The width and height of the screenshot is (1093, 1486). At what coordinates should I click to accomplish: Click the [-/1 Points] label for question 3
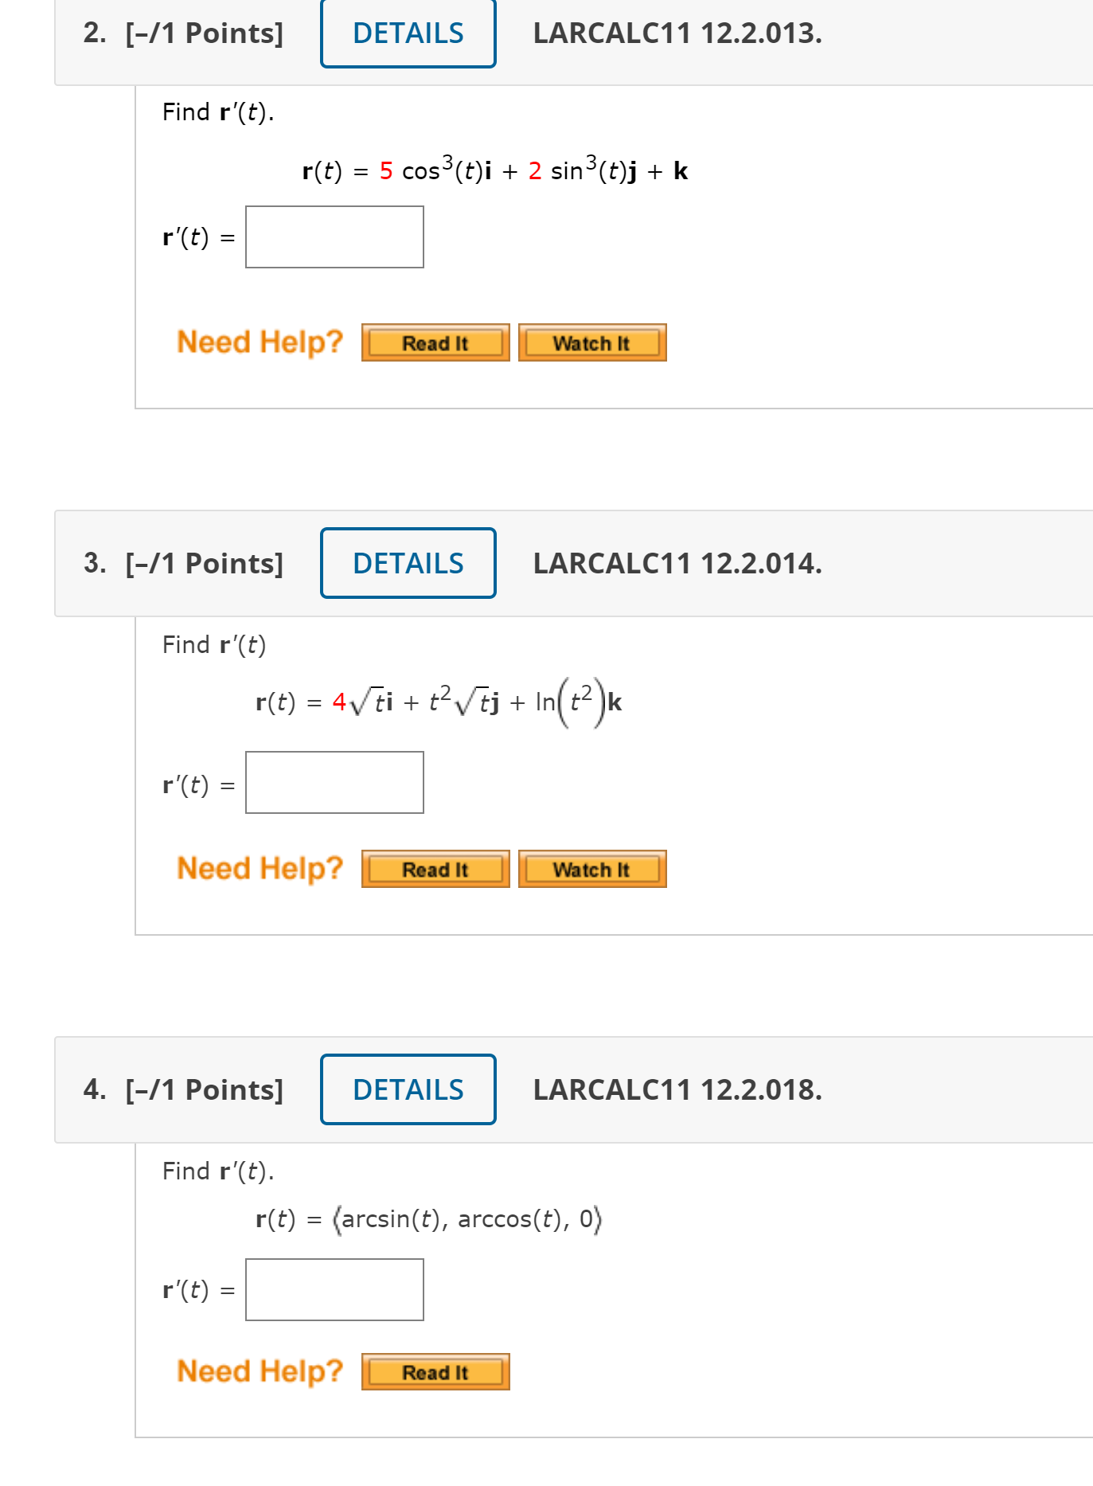click(x=203, y=563)
